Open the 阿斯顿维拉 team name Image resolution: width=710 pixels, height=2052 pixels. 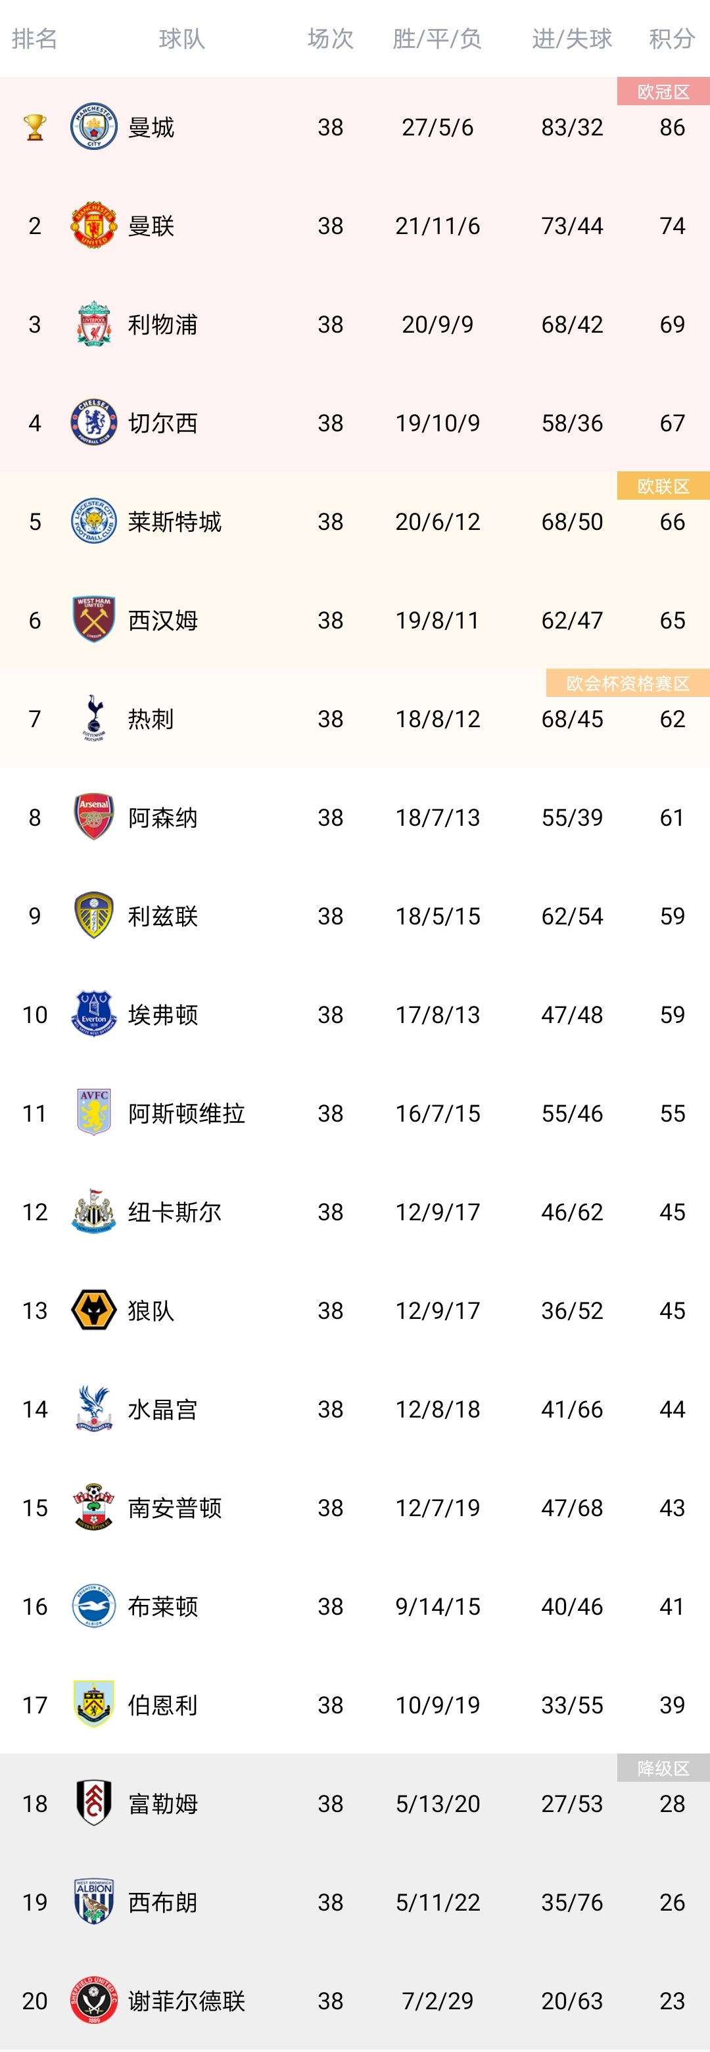(187, 1113)
